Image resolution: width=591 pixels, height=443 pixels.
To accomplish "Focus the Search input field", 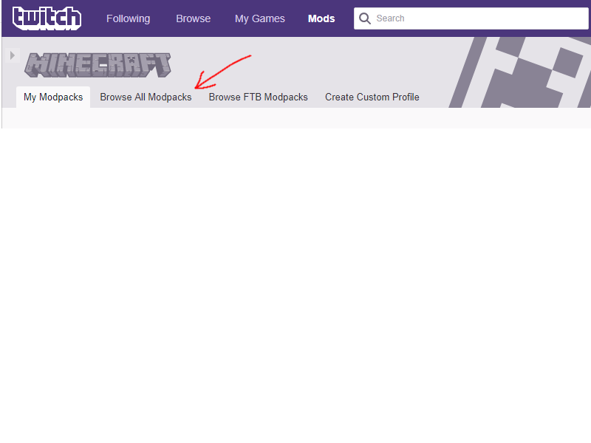I will (471, 18).
